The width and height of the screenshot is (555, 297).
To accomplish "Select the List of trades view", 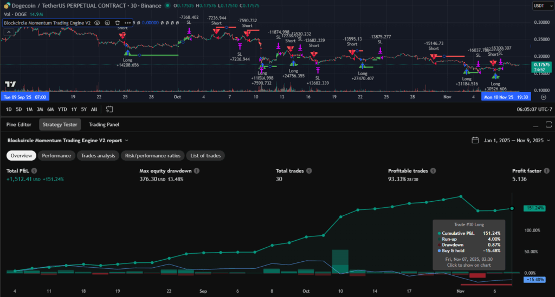I will (205, 156).
